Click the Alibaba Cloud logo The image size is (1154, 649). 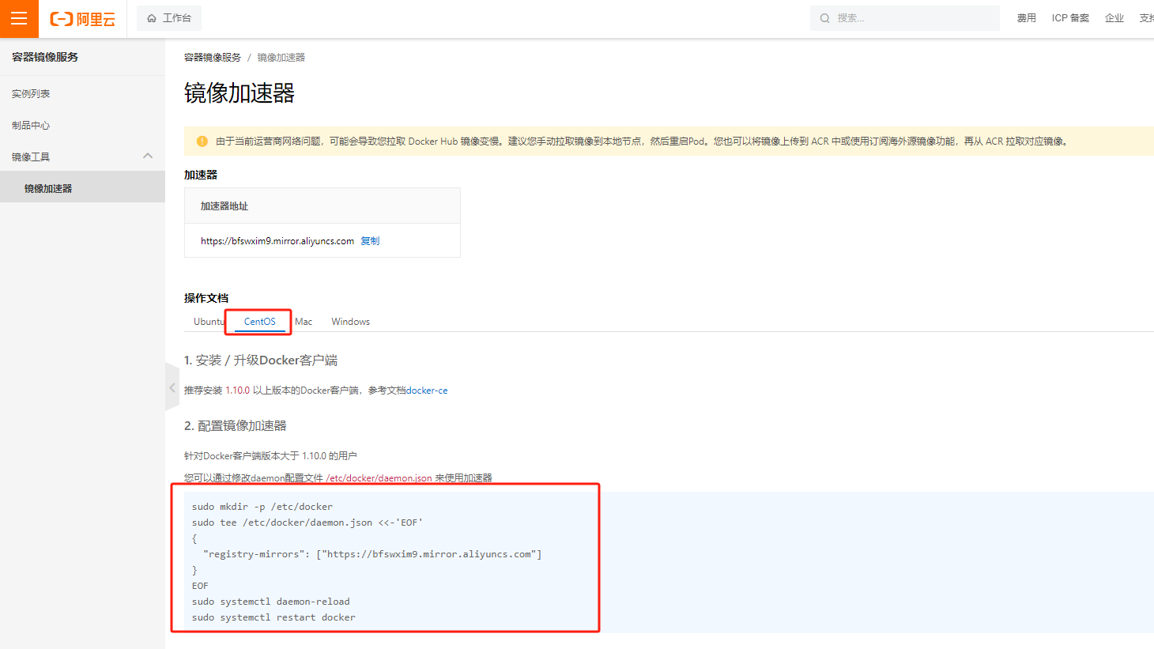82,19
